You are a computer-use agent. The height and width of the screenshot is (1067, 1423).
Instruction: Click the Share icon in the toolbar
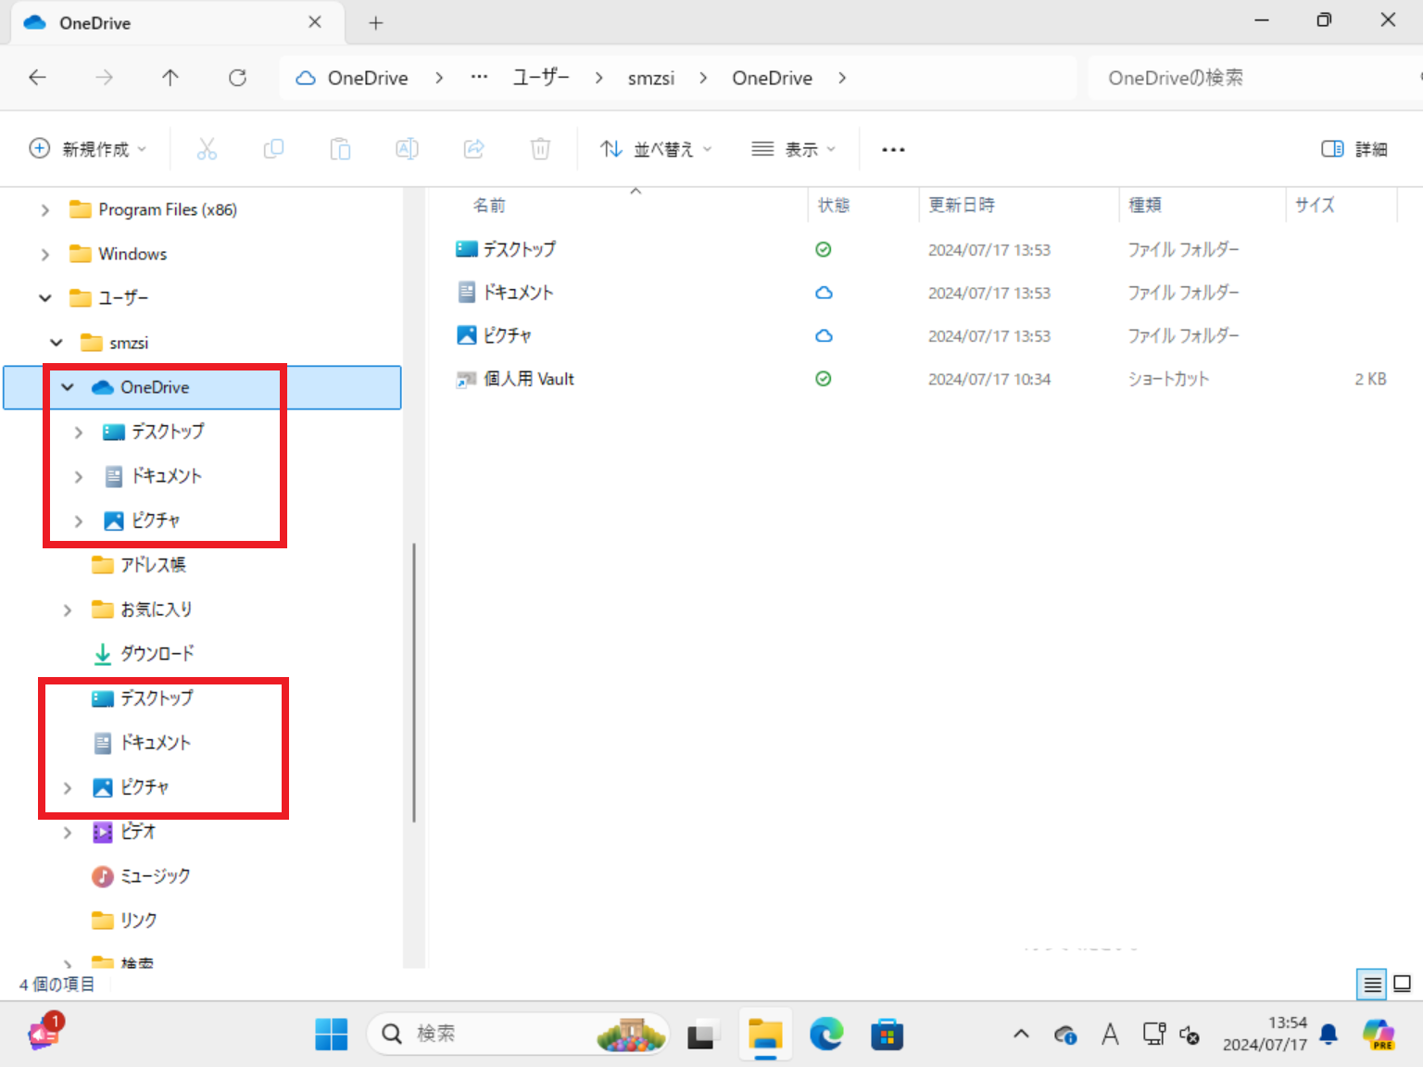pos(473,148)
